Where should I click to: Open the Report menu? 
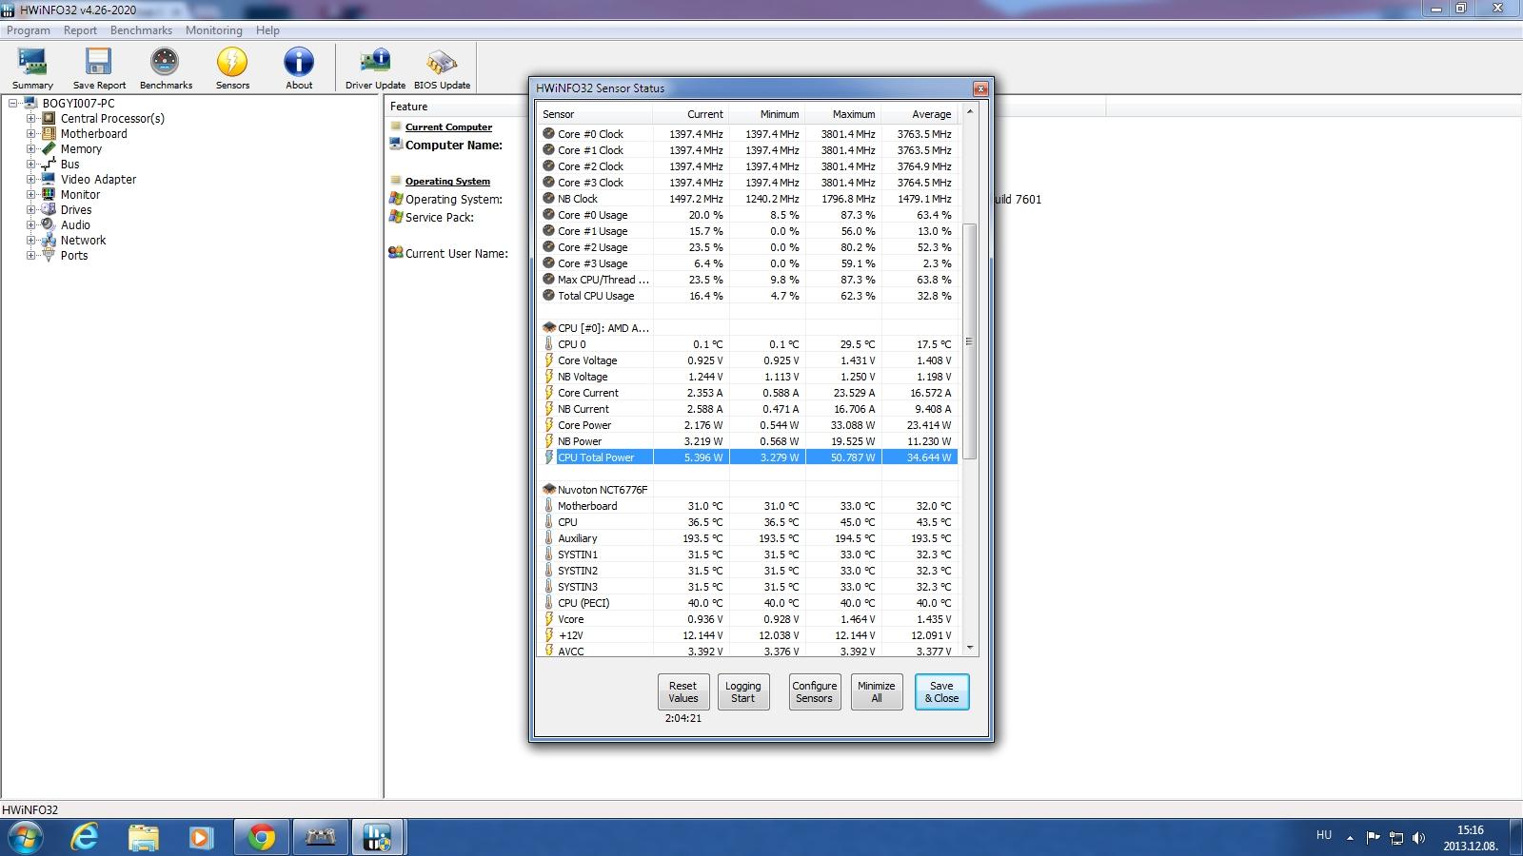point(81,30)
